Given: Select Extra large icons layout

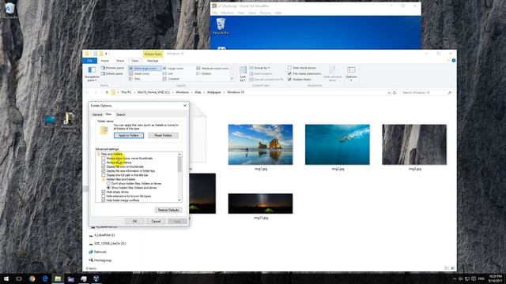Looking at the screenshot, I should (x=145, y=69).
